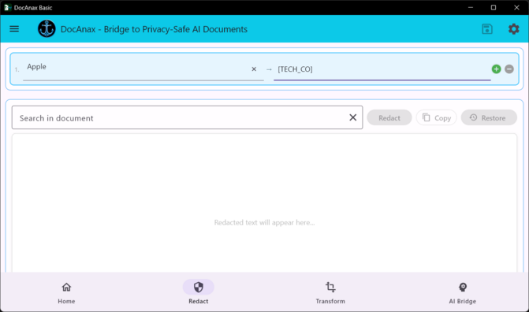Remove the rule with the gray minus
The image size is (529, 312).
click(x=509, y=69)
